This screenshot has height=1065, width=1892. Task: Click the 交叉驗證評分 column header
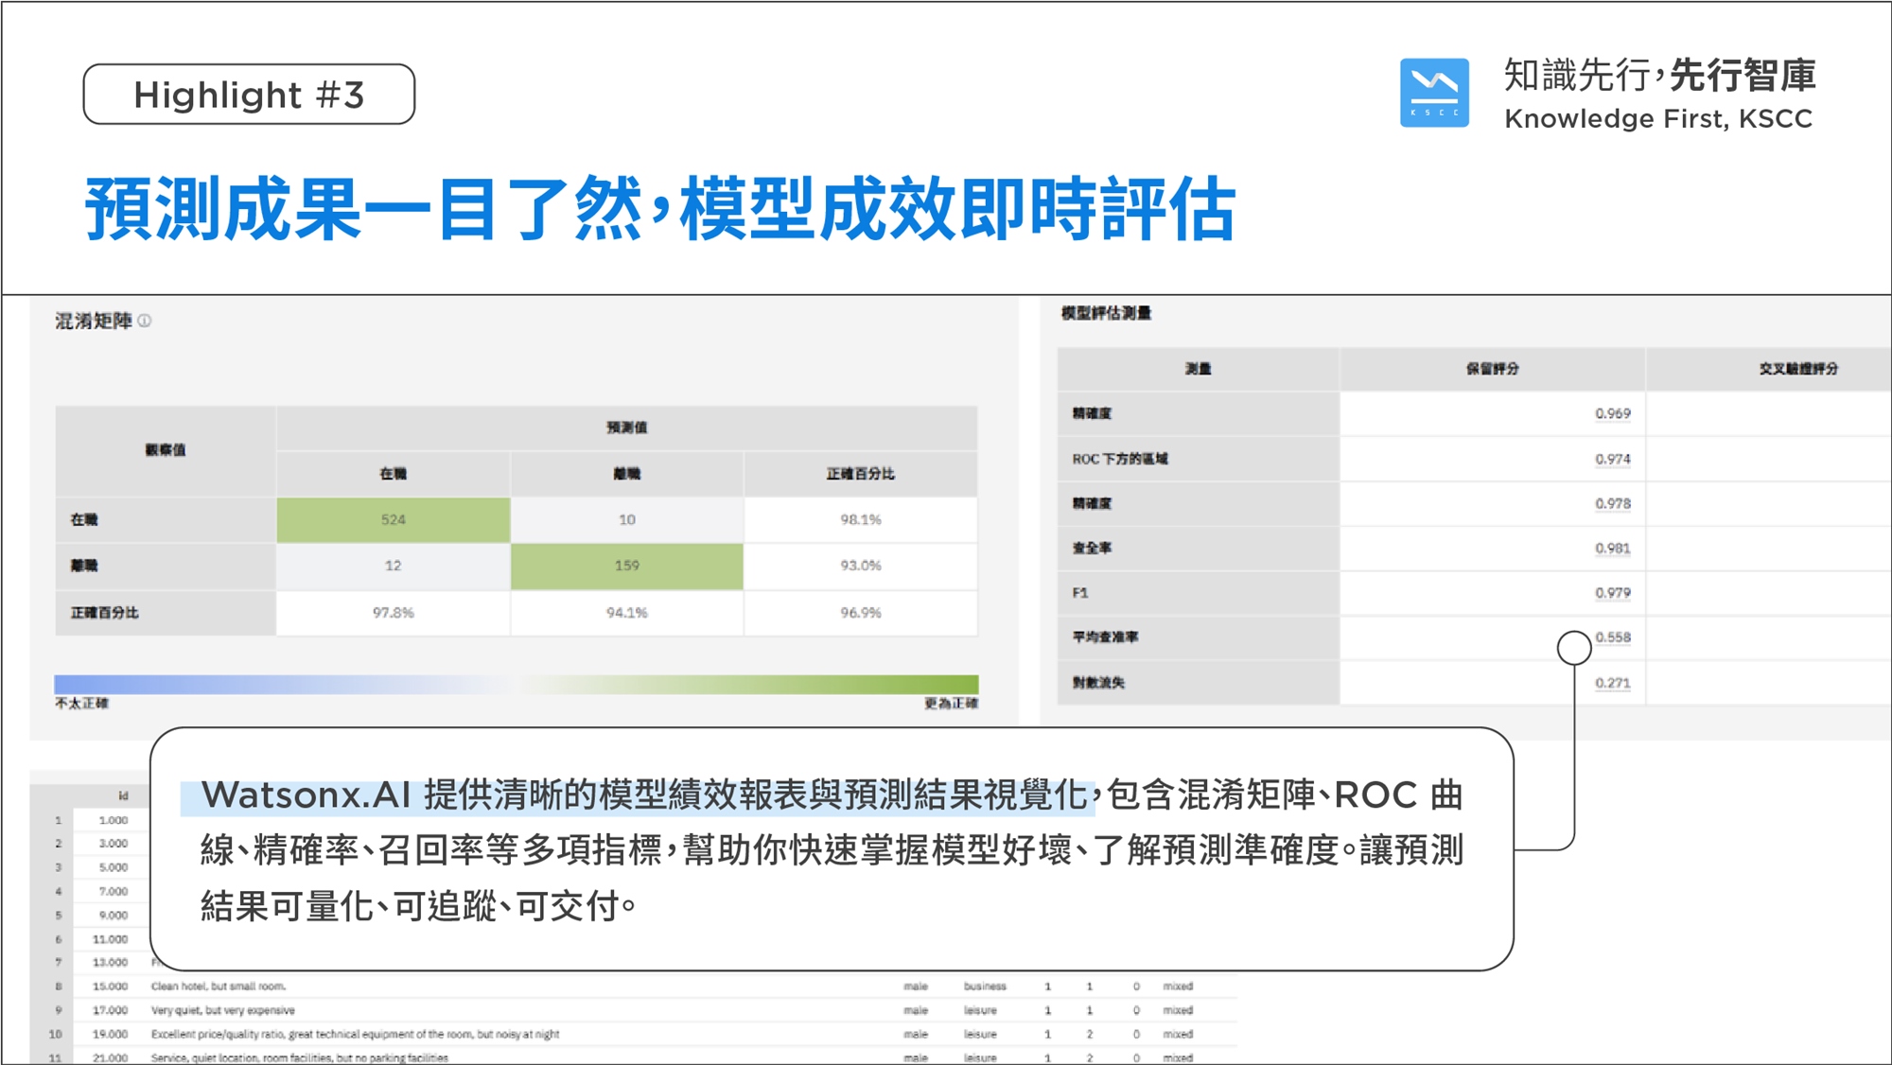(1797, 369)
